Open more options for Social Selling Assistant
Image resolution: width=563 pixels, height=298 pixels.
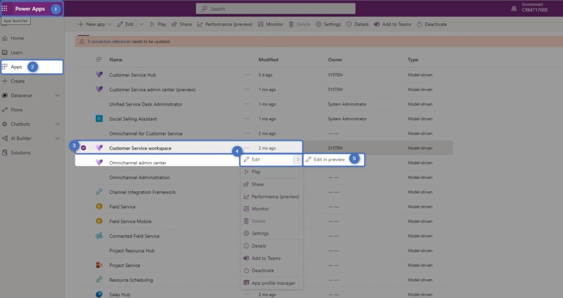tap(247, 118)
